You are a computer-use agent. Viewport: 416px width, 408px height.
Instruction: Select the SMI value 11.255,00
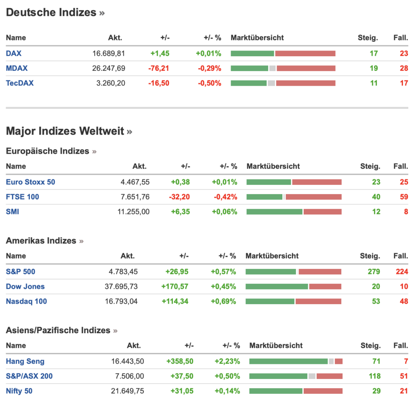[x=133, y=212]
